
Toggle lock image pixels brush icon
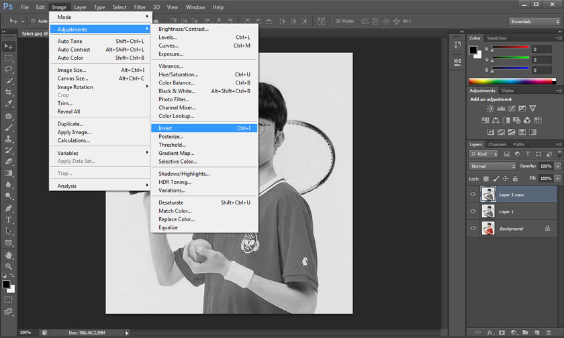(x=496, y=178)
